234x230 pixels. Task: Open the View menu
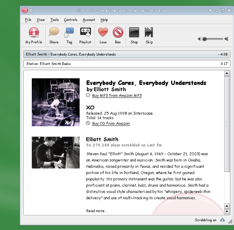[41, 20]
